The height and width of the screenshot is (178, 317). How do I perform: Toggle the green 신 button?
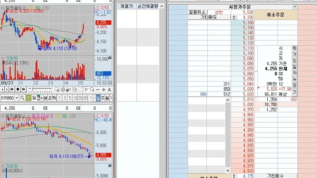[x=29, y=98]
